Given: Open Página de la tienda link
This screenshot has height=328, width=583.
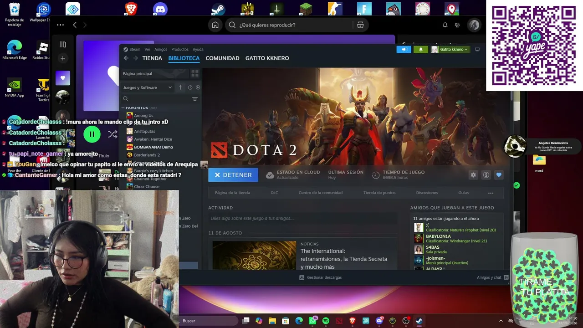Looking at the screenshot, I should click(x=232, y=193).
